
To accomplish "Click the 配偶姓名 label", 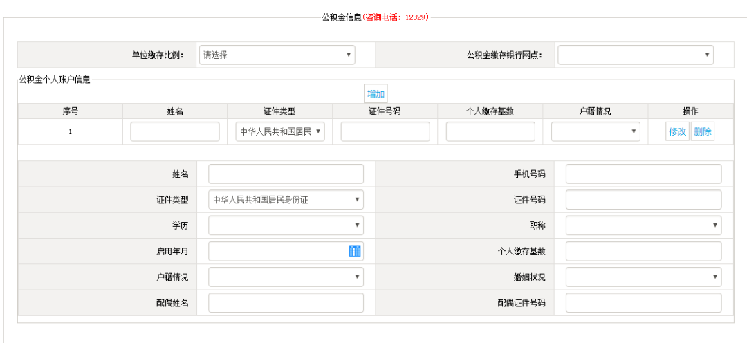I will (172, 302).
